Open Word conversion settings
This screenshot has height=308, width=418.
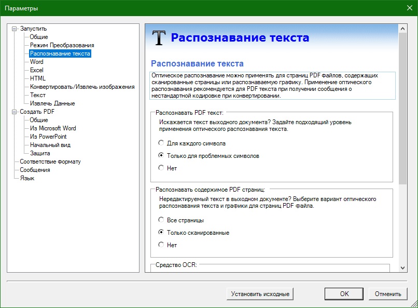pos(36,62)
